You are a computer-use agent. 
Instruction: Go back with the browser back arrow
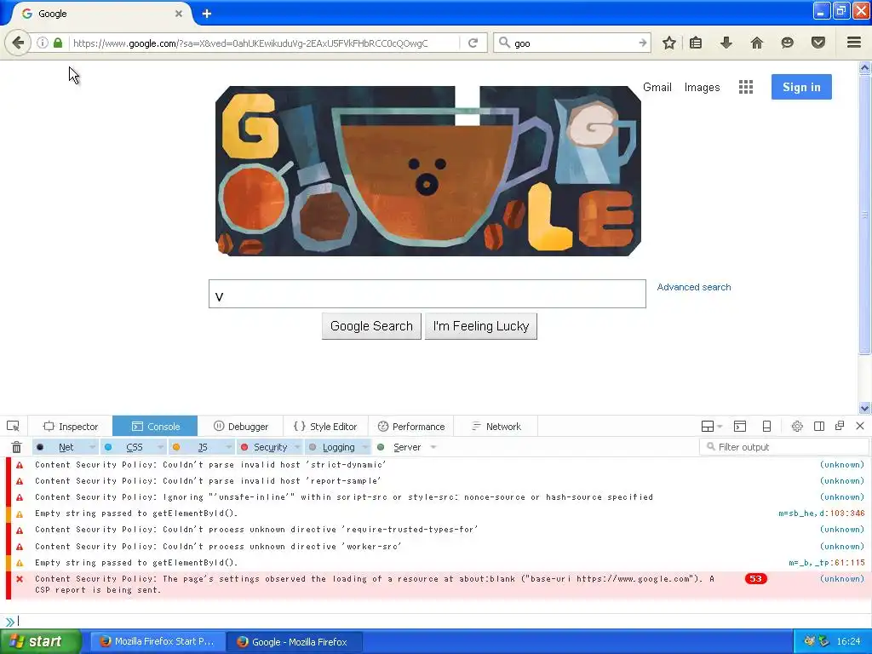(x=18, y=43)
